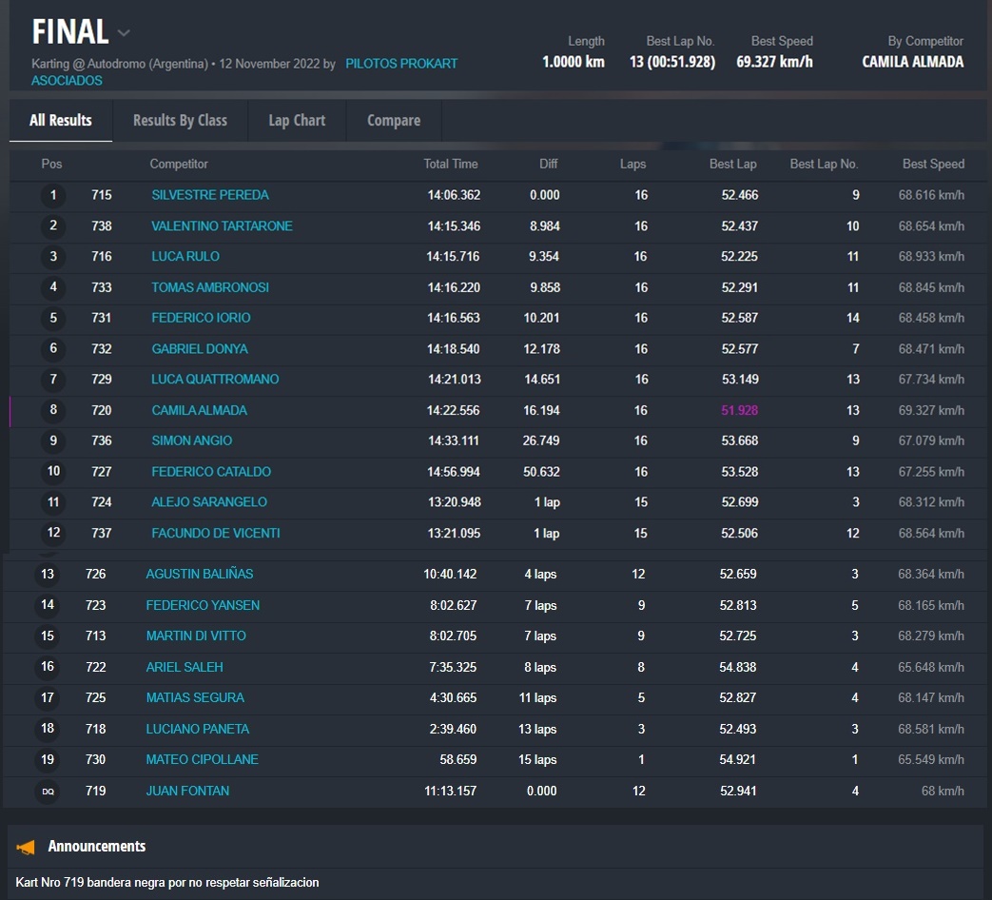This screenshot has height=900, width=992.
Task: Open competitor VALENTINO TARTARONE's profile
Action: click(222, 226)
